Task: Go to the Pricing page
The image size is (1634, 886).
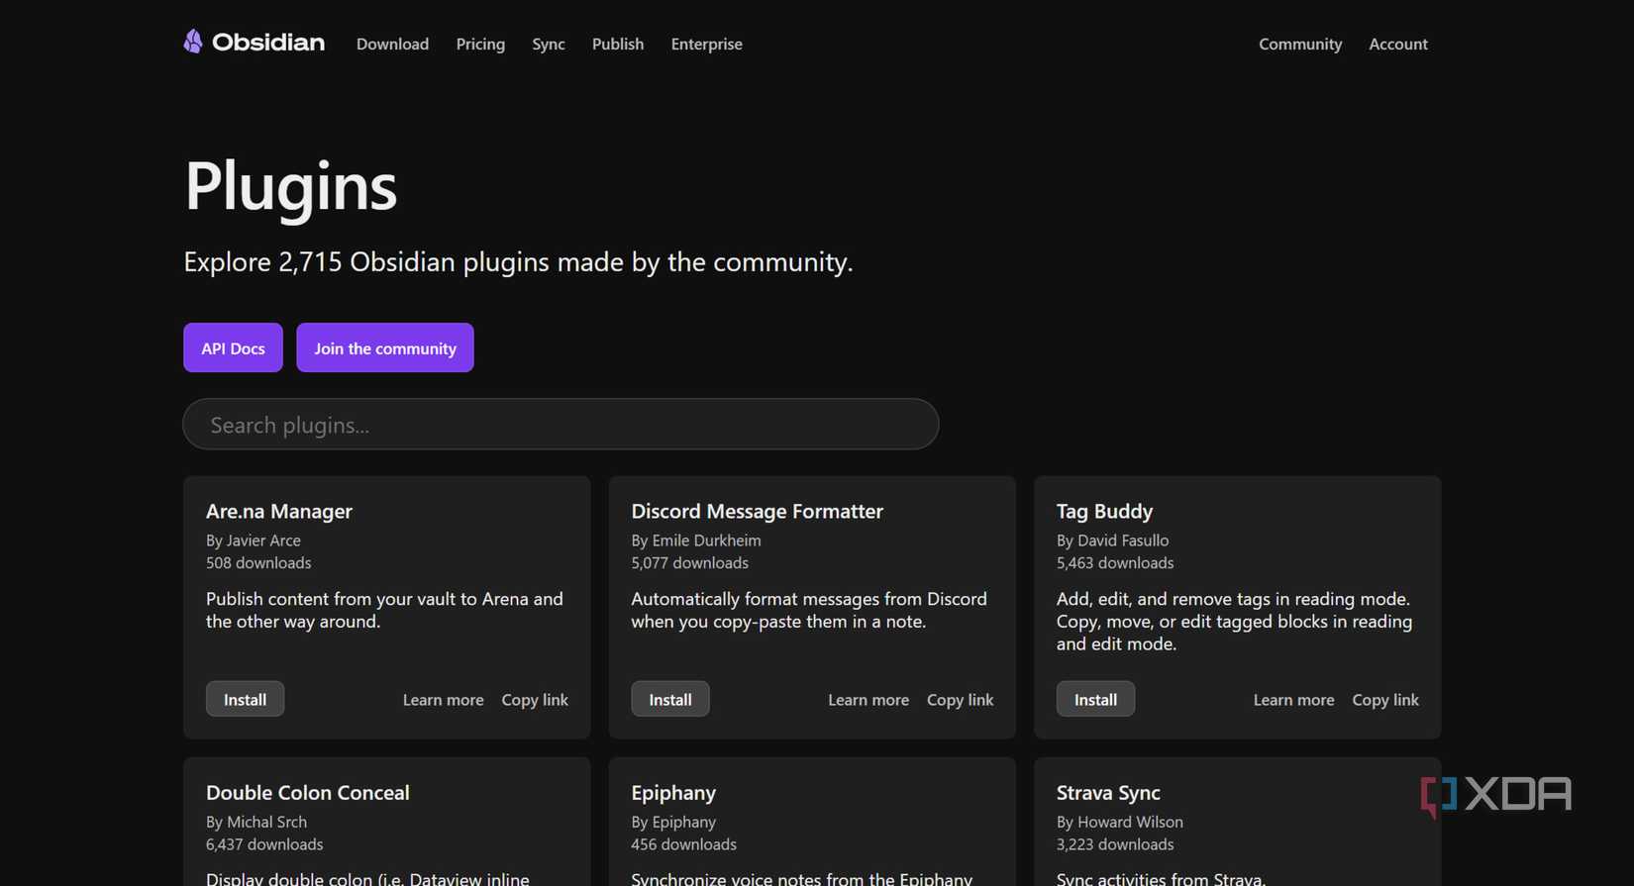Action: [x=480, y=44]
